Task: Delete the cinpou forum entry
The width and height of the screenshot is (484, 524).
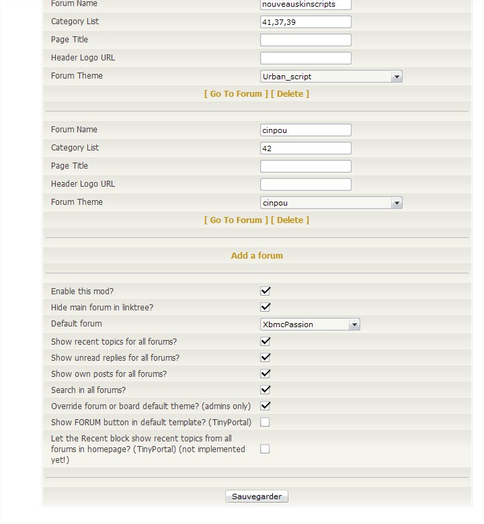Action: (290, 220)
